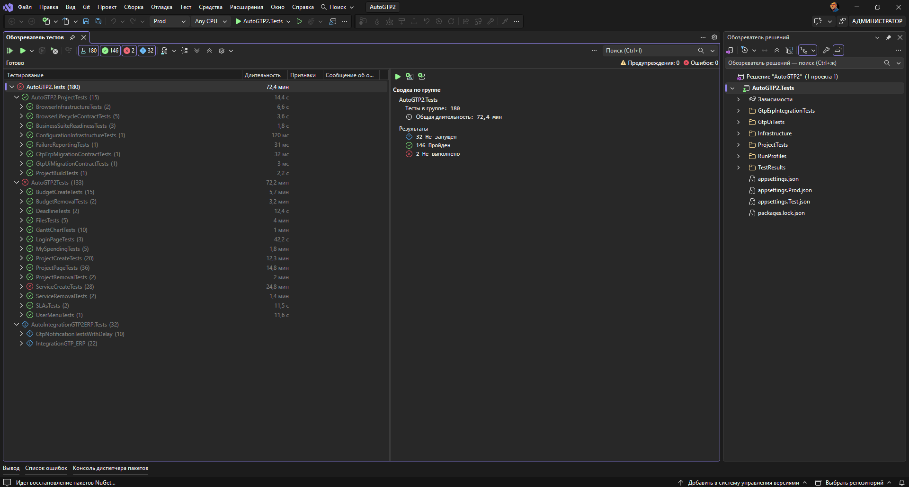Viewport: 909px width, 487px height.
Task: Open the Тест menu
Action: click(186, 7)
